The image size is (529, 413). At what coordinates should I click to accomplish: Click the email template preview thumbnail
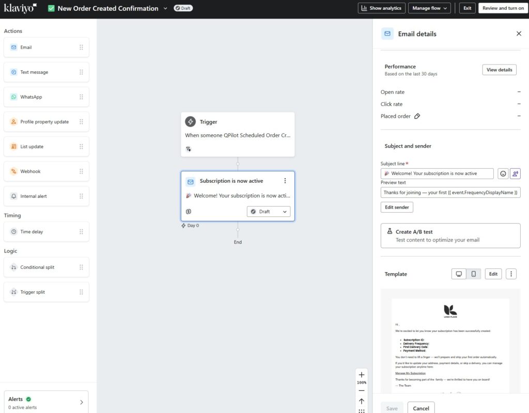450,346
